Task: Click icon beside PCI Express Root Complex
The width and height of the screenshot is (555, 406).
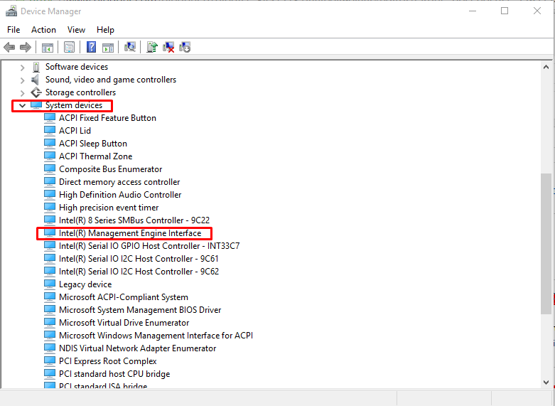Action: [x=50, y=361]
